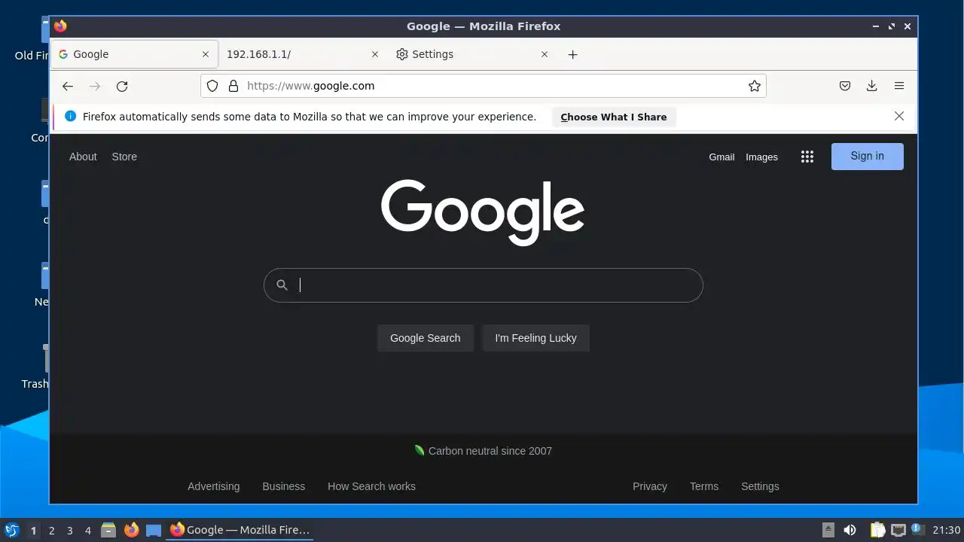
Task: Select the Trash desktop icon
Action: point(35,367)
